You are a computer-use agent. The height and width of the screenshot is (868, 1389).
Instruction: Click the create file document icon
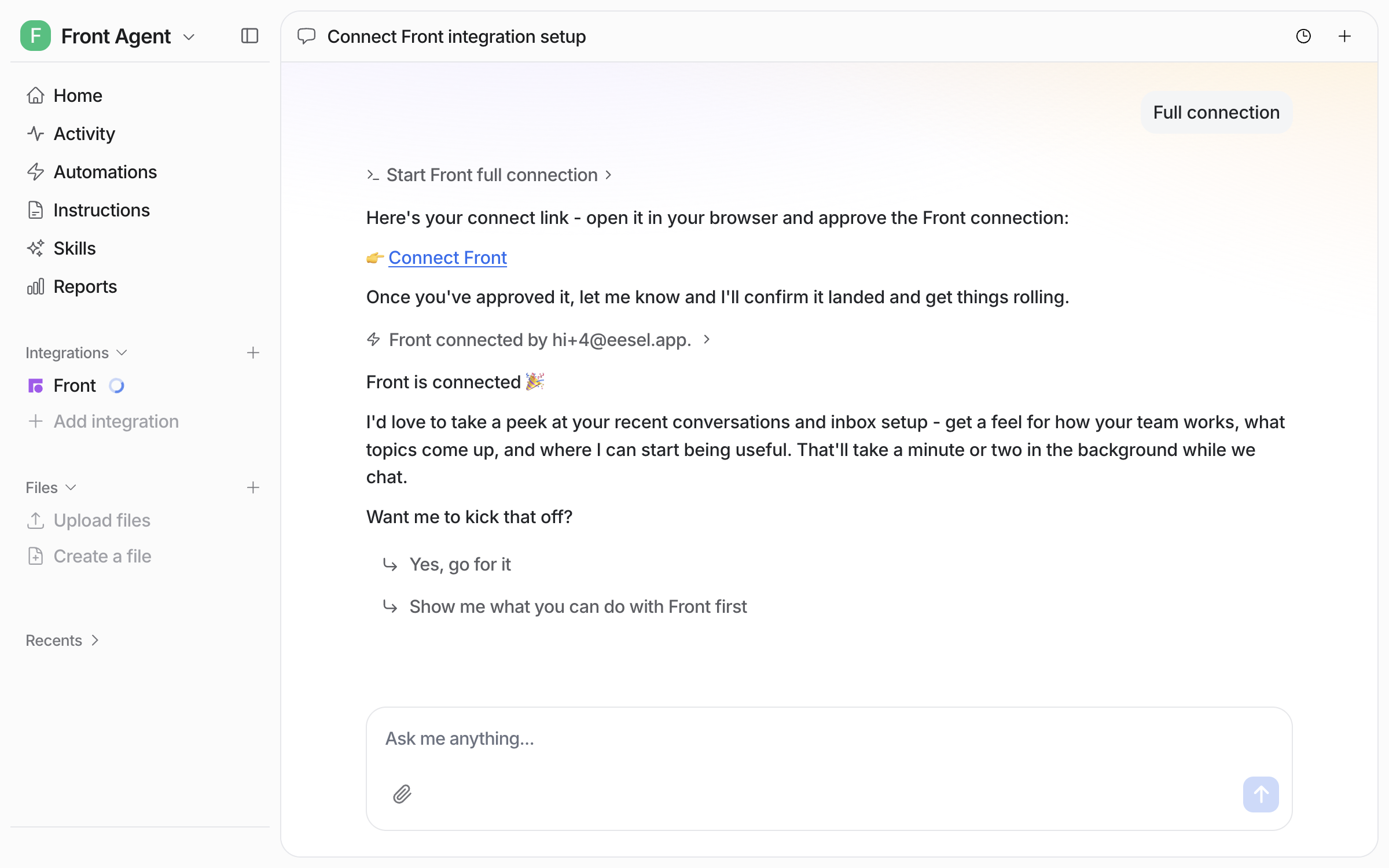point(35,556)
